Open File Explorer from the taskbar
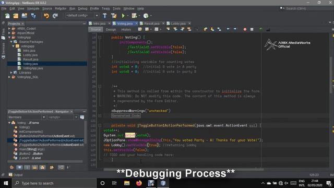 [127, 183]
